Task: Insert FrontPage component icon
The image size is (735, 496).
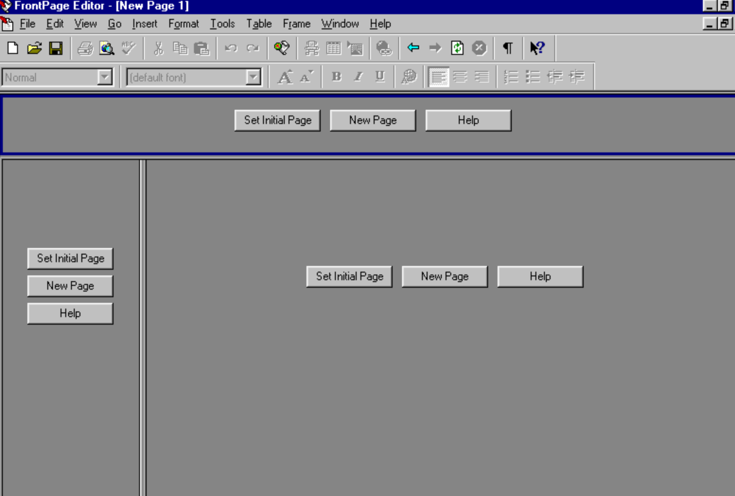Action: coord(312,48)
